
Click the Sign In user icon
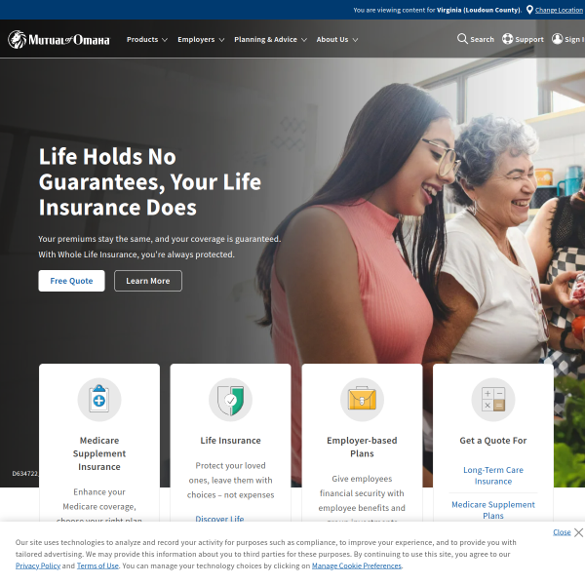coord(557,39)
